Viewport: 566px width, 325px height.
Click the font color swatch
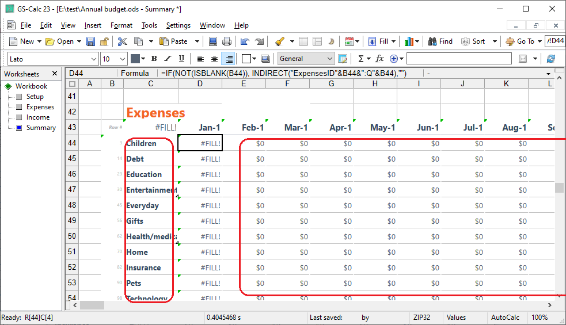[x=135, y=59]
